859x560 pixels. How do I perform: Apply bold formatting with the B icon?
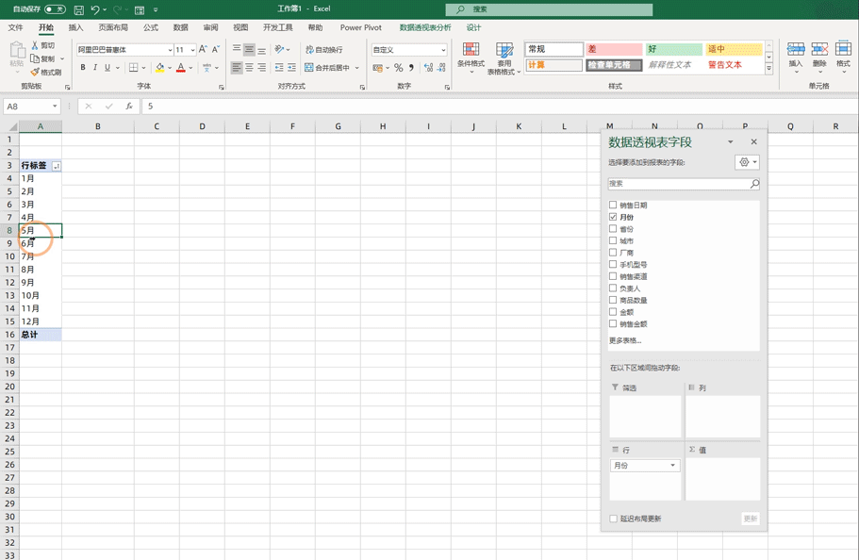(x=83, y=68)
